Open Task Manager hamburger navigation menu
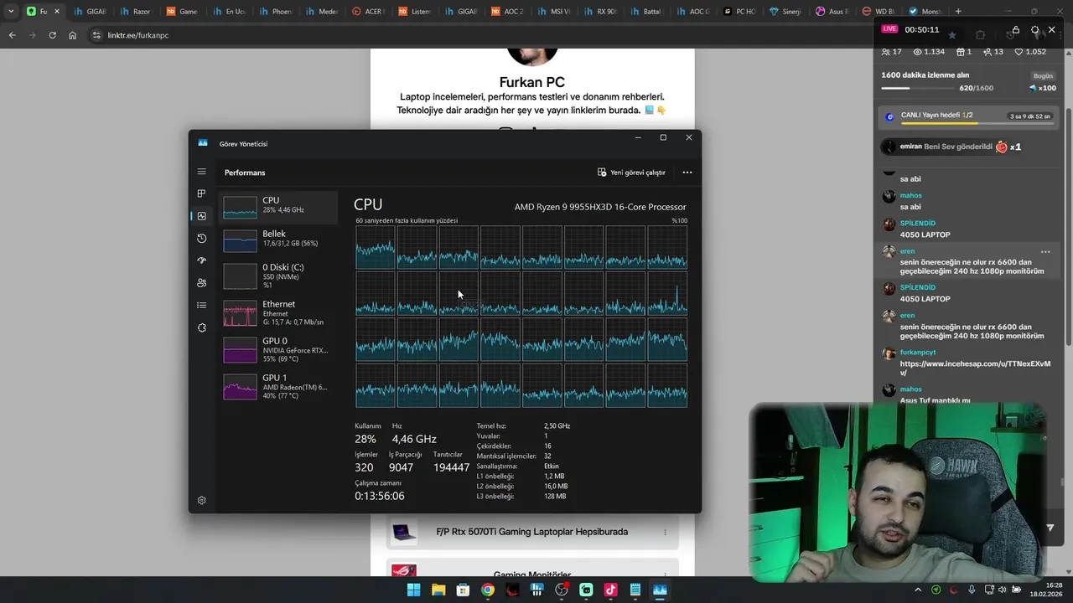The width and height of the screenshot is (1073, 603). click(201, 172)
